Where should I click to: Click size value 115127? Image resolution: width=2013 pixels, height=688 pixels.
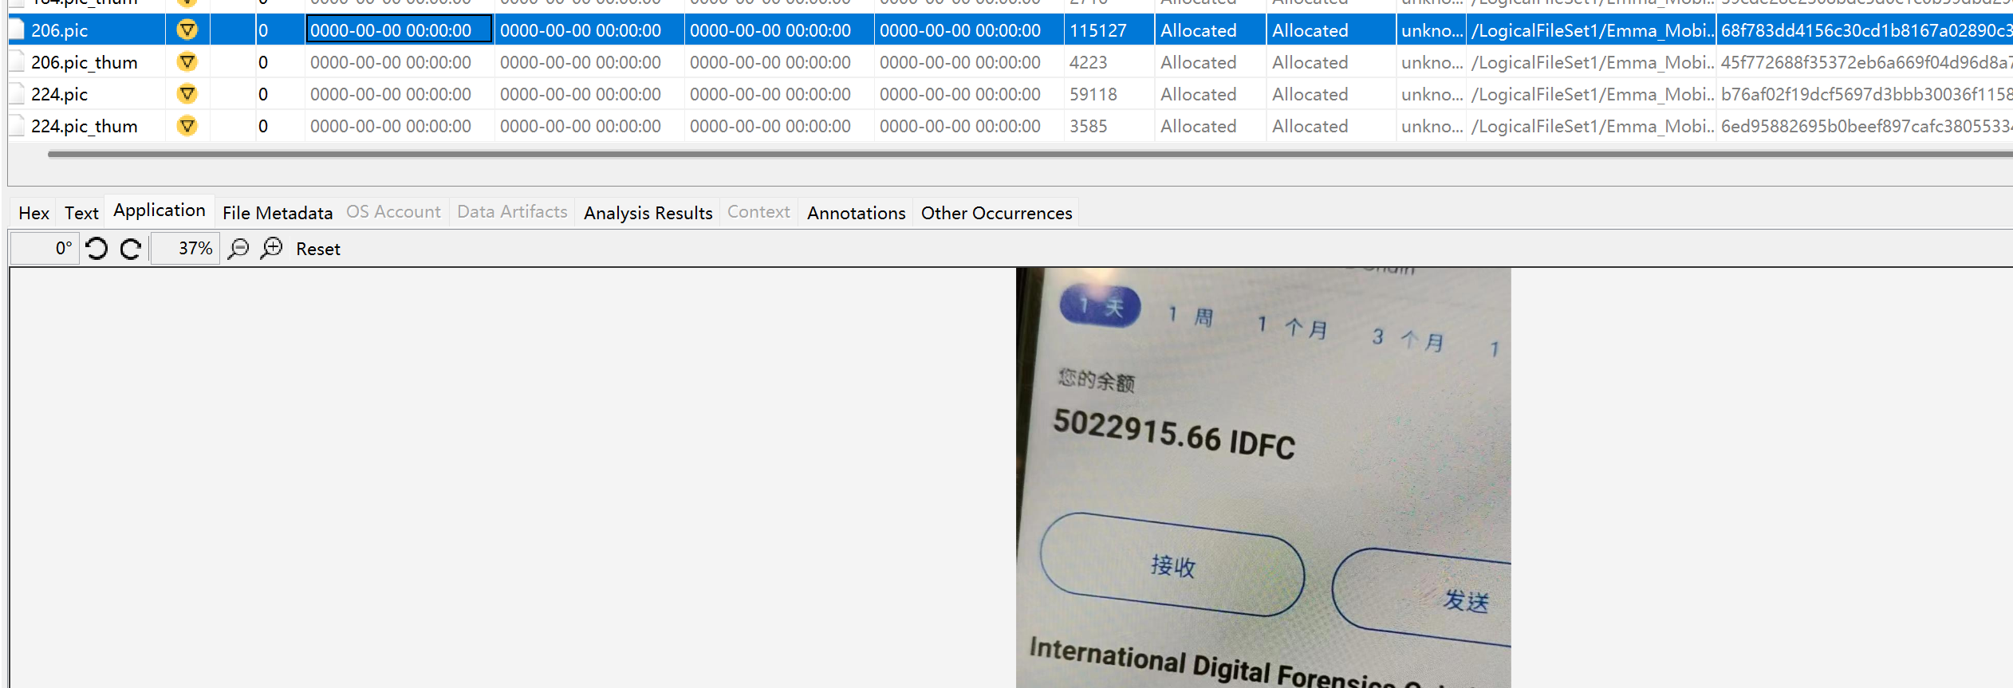point(1097,30)
